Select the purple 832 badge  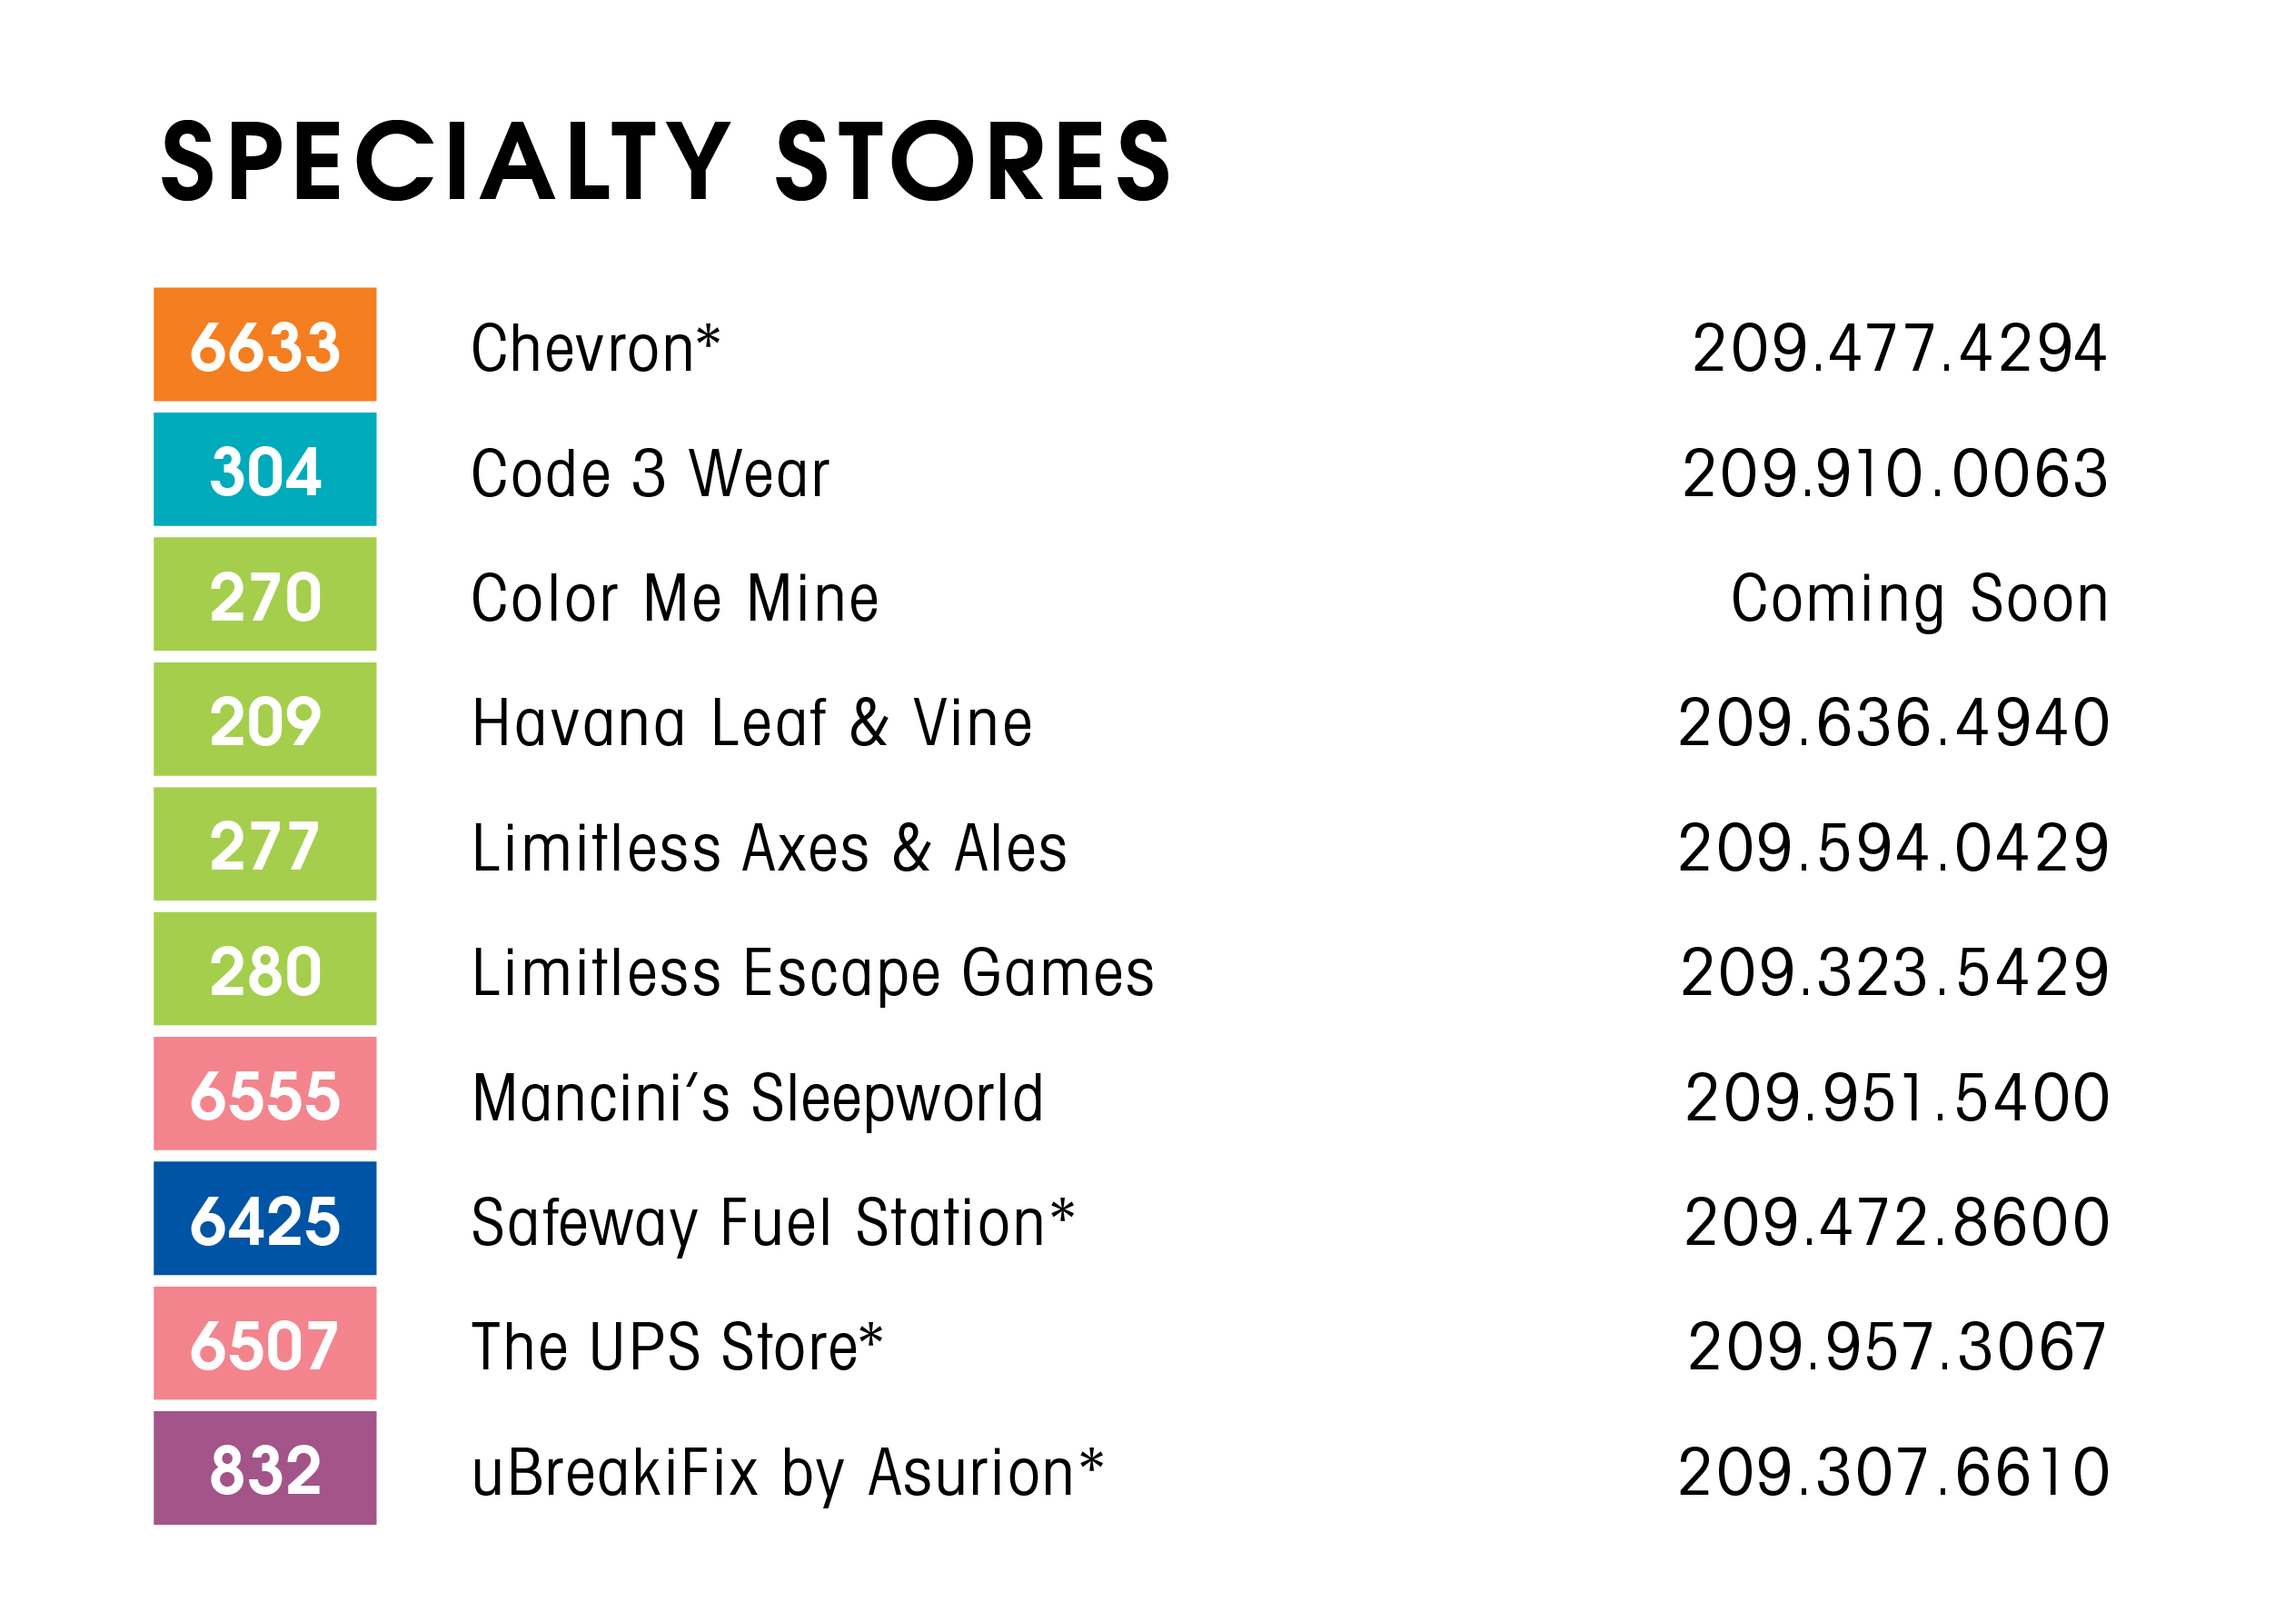point(264,1468)
